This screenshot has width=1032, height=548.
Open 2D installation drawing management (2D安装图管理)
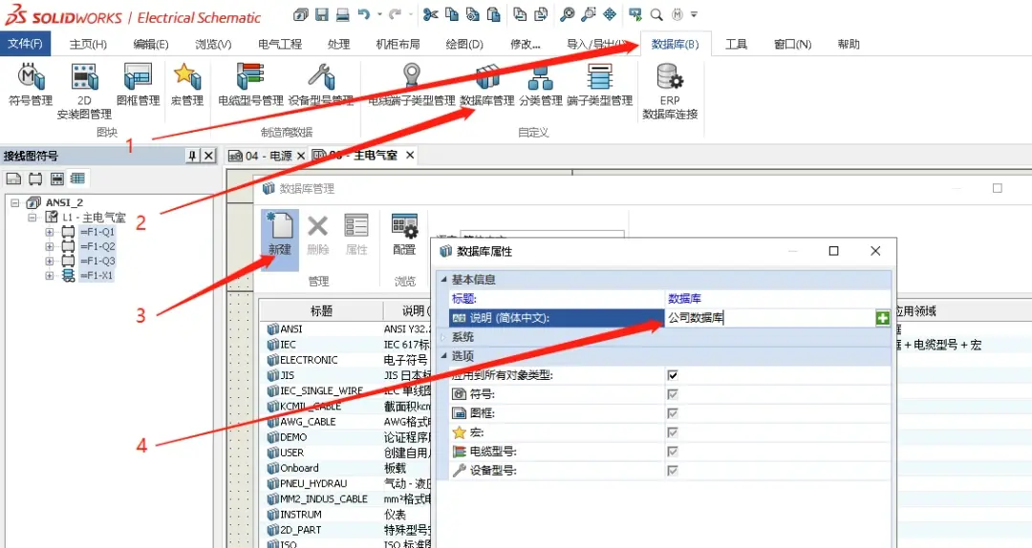(84, 92)
